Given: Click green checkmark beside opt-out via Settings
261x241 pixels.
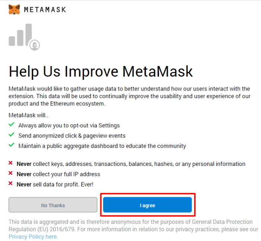Looking at the screenshot, I should tap(12, 125).
